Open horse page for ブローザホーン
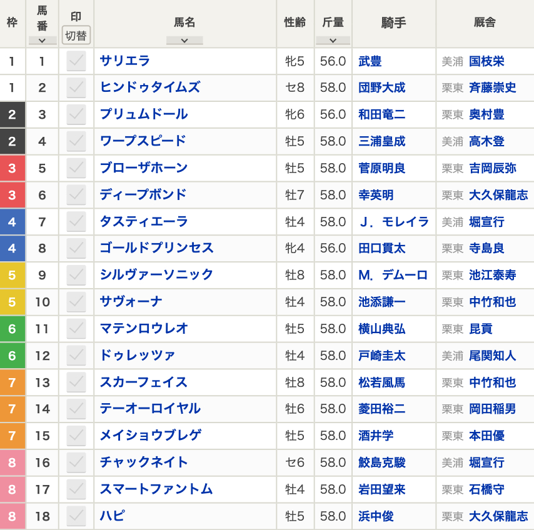The height and width of the screenshot is (530, 534). pyautogui.click(x=144, y=168)
